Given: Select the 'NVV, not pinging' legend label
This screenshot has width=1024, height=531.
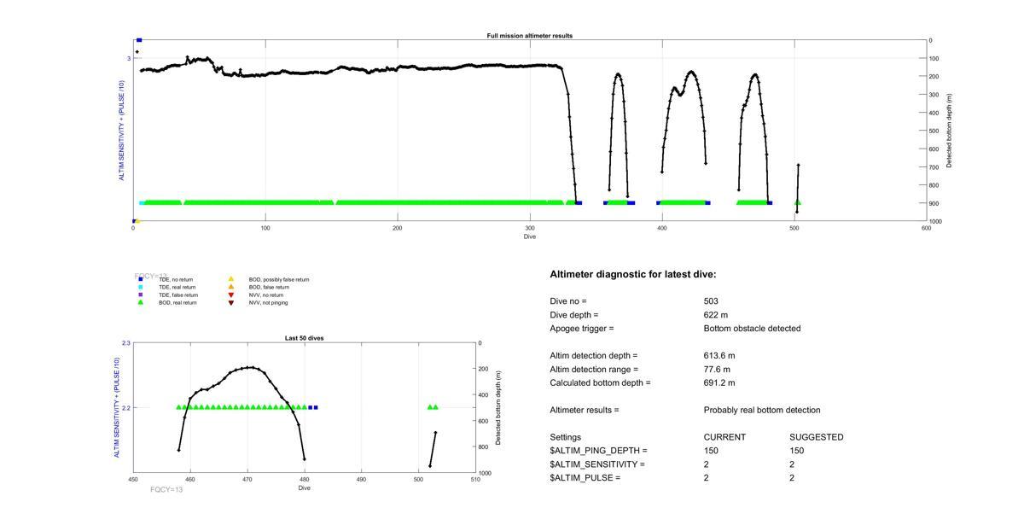Looking at the screenshot, I should (x=269, y=302).
